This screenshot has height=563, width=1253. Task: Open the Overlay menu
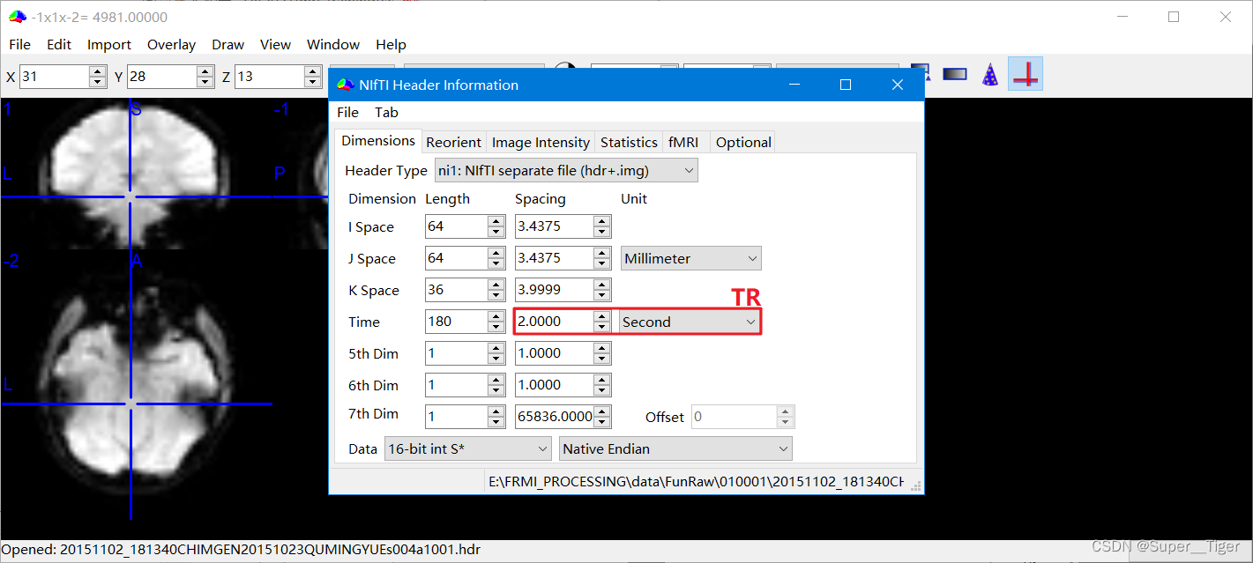171,44
